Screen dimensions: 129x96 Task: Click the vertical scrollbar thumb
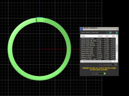[x=117, y=48]
